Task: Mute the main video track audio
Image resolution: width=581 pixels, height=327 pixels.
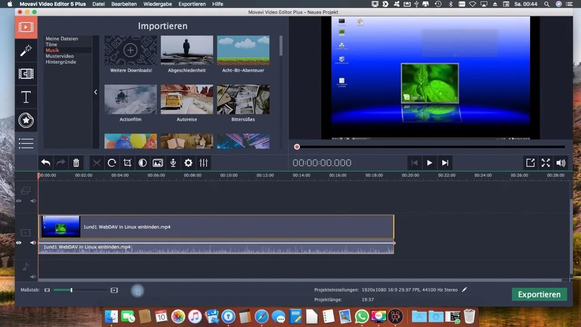Action: pos(33,243)
